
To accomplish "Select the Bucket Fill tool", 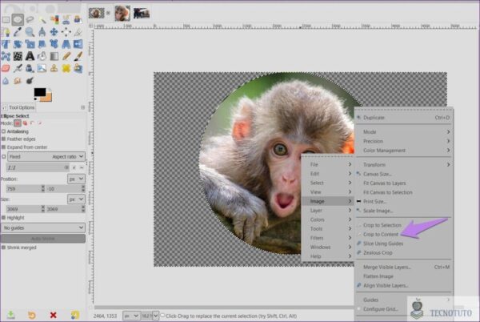I will tap(42, 56).
